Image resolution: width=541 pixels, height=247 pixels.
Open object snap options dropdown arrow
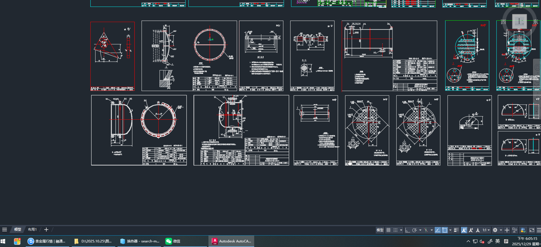click(450, 230)
